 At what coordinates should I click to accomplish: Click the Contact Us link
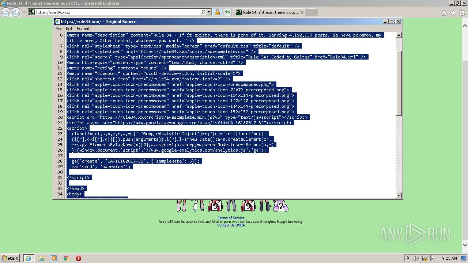tap(226, 225)
